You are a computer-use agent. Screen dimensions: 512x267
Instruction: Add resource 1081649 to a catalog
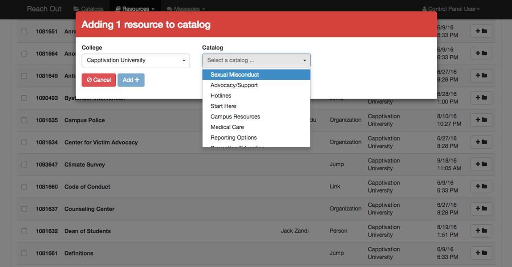click(481, 75)
